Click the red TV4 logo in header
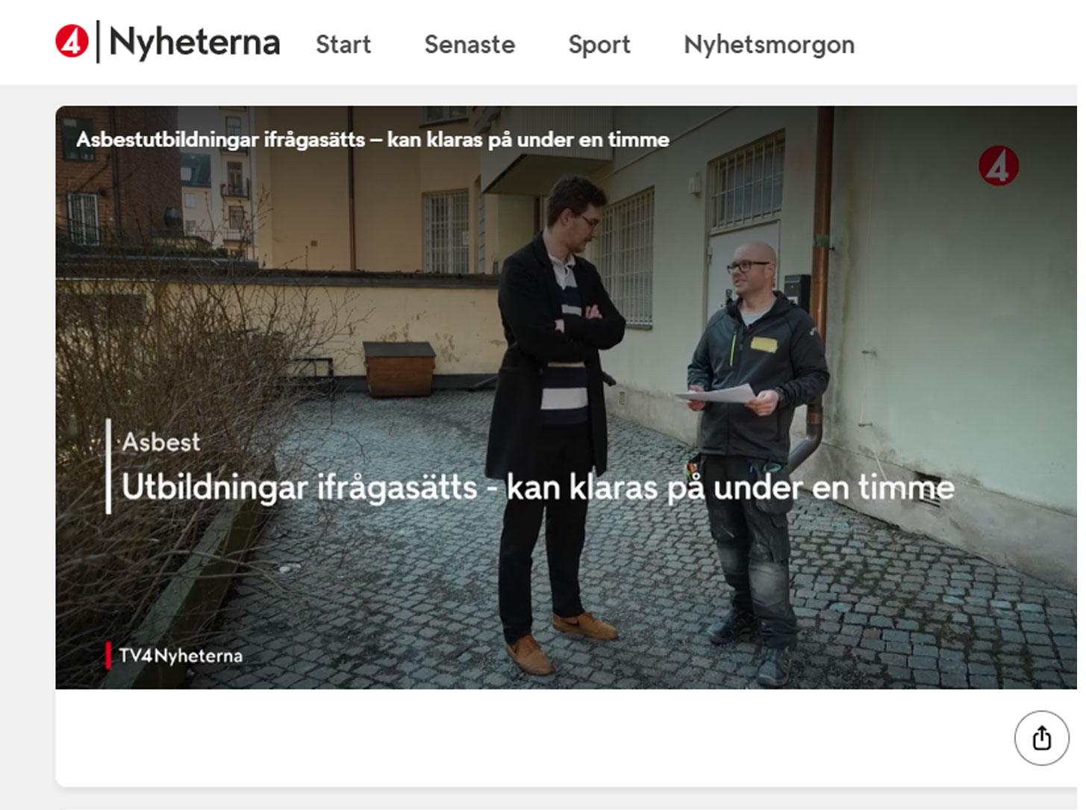This screenshot has height=810, width=1086. (x=72, y=42)
